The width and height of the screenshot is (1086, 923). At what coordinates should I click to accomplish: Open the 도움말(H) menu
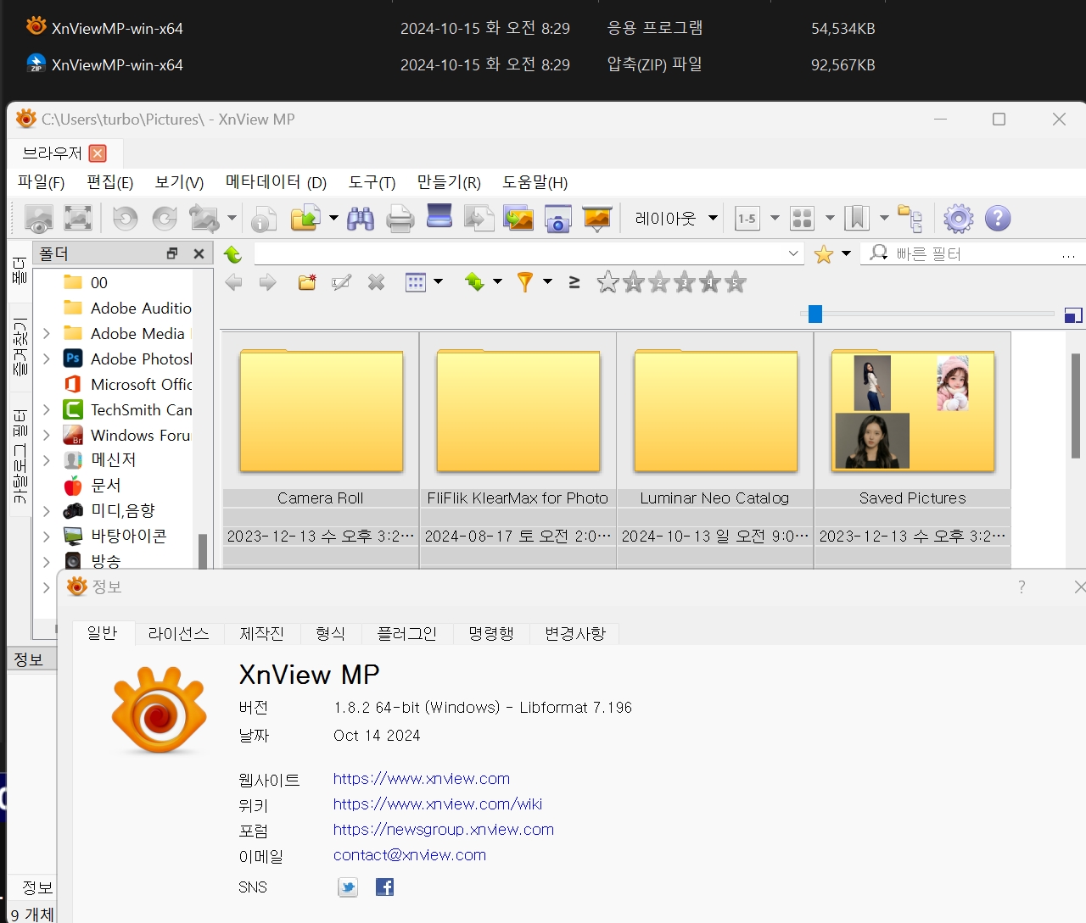[535, 182]
